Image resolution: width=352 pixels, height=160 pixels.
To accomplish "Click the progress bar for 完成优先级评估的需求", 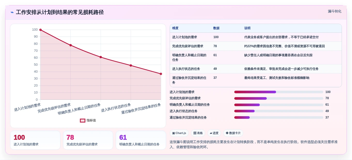I will pyautogui.click(x=279, y=98).
